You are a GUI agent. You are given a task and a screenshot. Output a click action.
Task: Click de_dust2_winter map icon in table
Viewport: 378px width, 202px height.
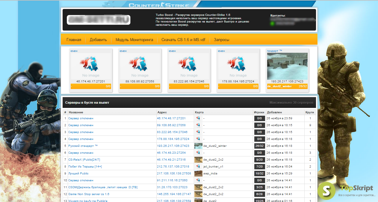pos(198,146)
